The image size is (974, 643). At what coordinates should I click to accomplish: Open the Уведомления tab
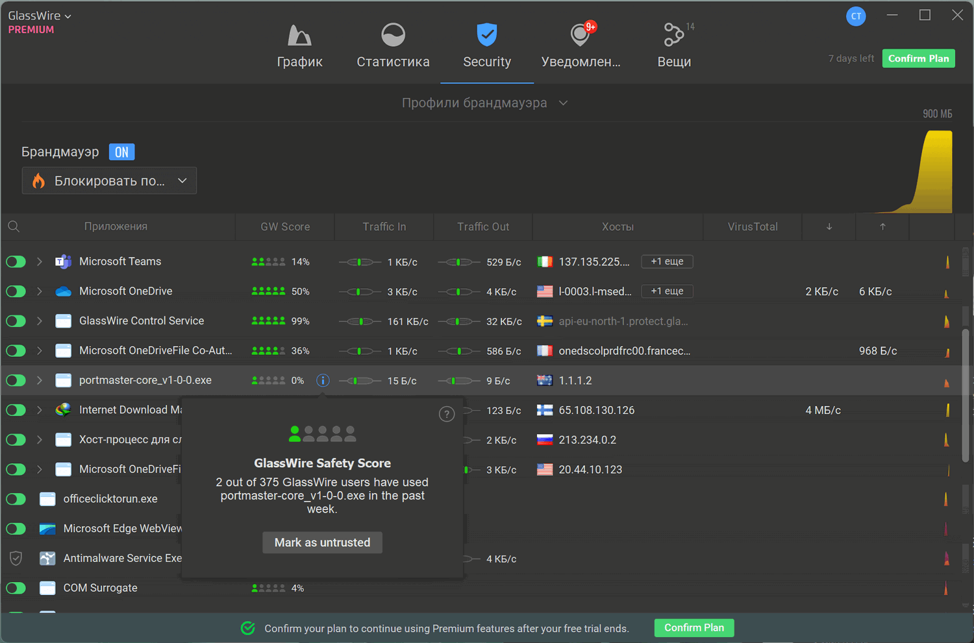pos(581,47)
